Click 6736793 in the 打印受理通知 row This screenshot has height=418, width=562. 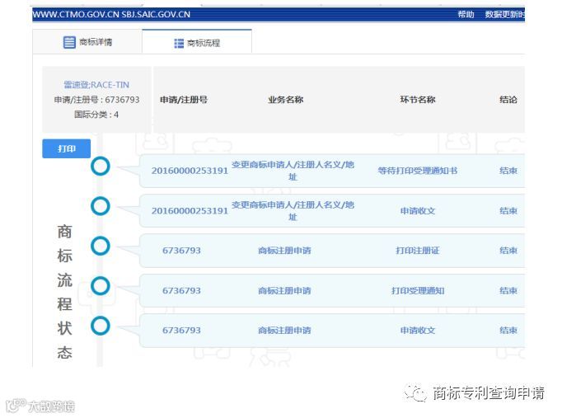point(181,291)
